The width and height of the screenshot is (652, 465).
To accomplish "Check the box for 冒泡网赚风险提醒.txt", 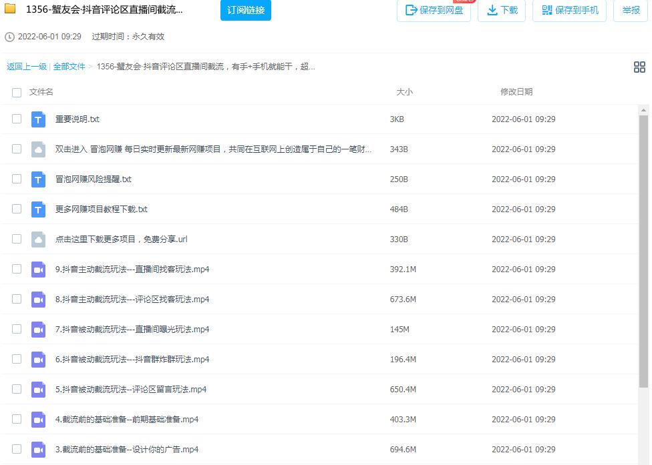I will [x=17, y=179].
